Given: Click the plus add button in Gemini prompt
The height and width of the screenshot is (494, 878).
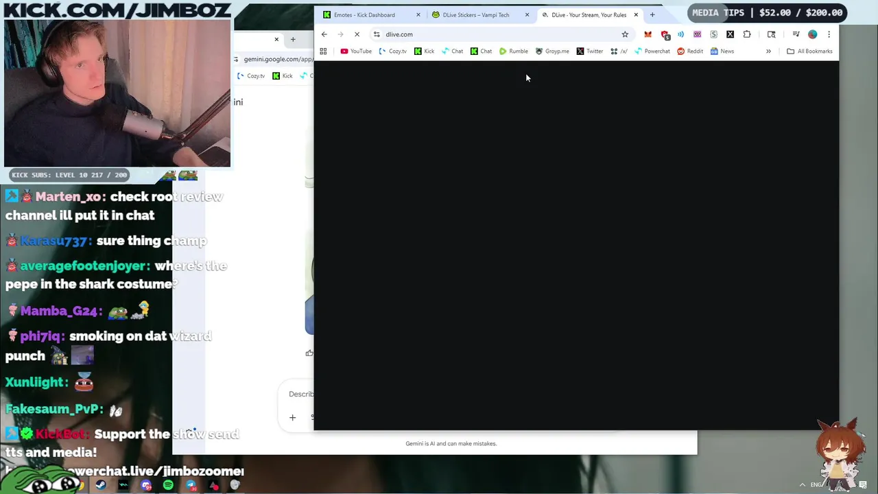Looking at the screenshot, I should (x=292, y=417).
